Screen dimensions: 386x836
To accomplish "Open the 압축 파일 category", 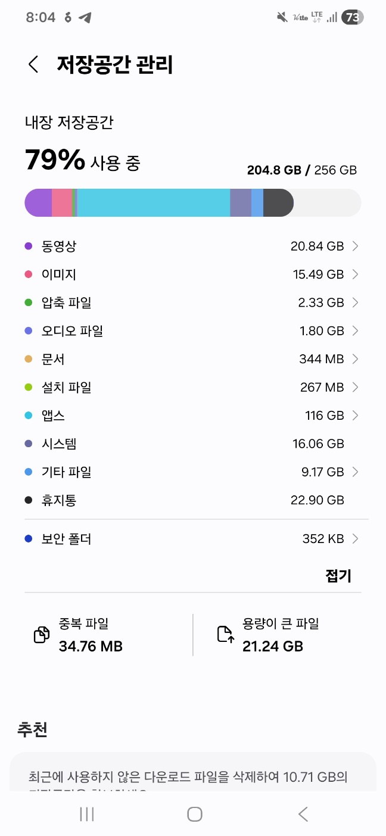I will 193,302.
